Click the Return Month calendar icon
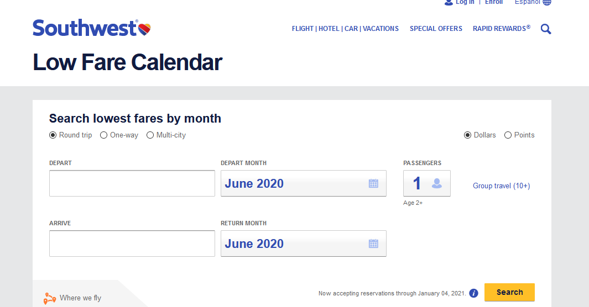589x307 pixels. (373, 244)
